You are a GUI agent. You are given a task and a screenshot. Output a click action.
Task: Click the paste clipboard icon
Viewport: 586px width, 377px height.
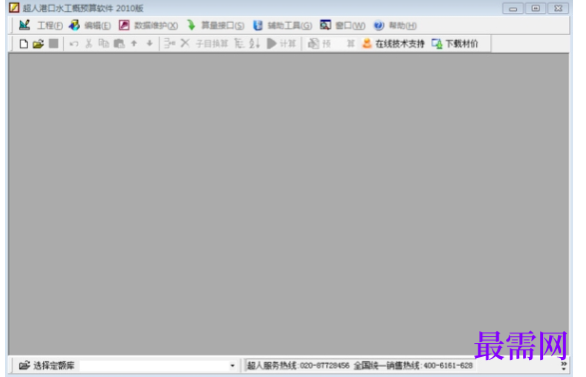119,44
